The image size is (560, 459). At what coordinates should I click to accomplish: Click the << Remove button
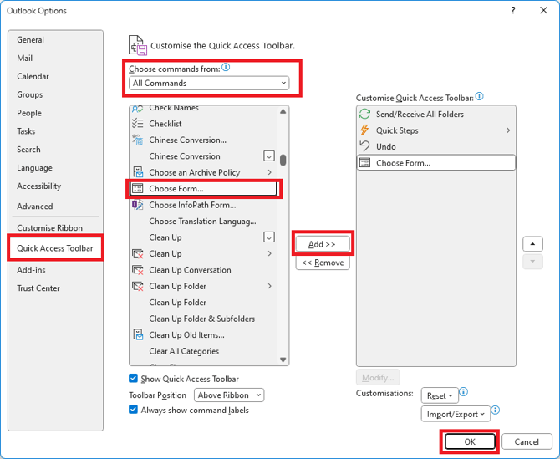click(323, 263)
